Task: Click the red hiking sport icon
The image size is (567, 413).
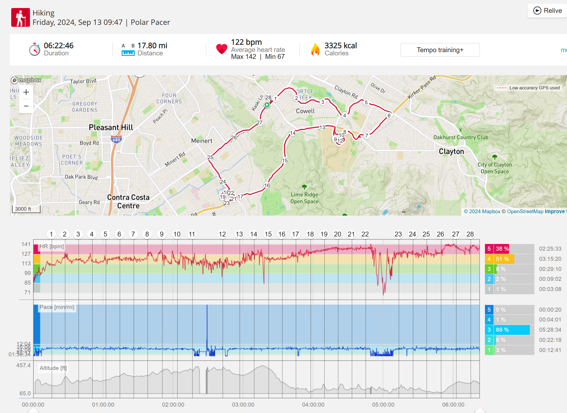Action: pos(20,17)
